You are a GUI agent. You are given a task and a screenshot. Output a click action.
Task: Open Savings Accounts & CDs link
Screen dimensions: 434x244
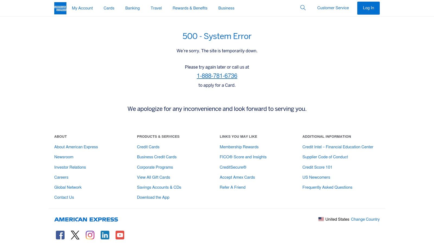coord(159,187)
